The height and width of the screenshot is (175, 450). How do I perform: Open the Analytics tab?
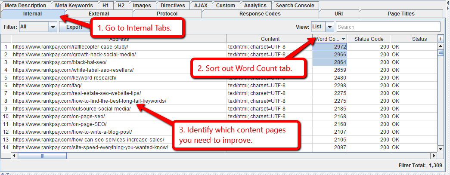[x=255, y=6]
